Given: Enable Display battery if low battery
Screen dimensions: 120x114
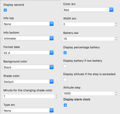Looking at the screenshot, I should click(65, 66).
